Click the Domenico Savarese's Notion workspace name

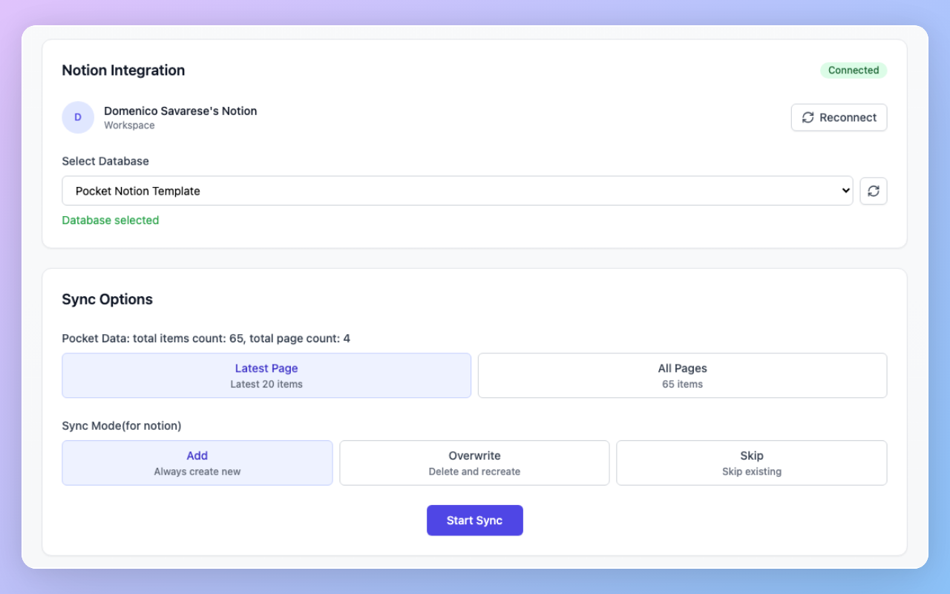click(x=180, y=111)
